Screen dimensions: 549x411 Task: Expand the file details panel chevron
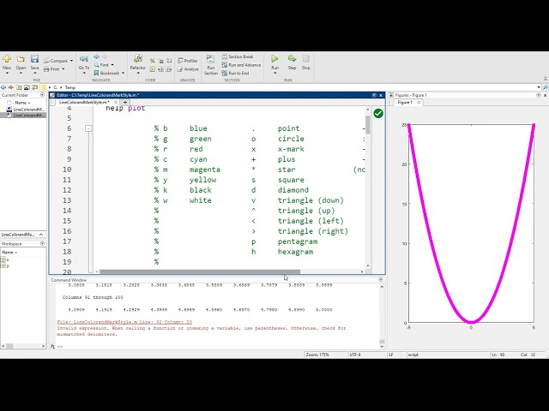(41, 235)
